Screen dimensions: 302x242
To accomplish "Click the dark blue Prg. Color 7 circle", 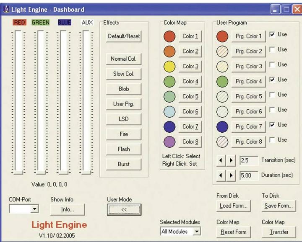I will (222, 127).
